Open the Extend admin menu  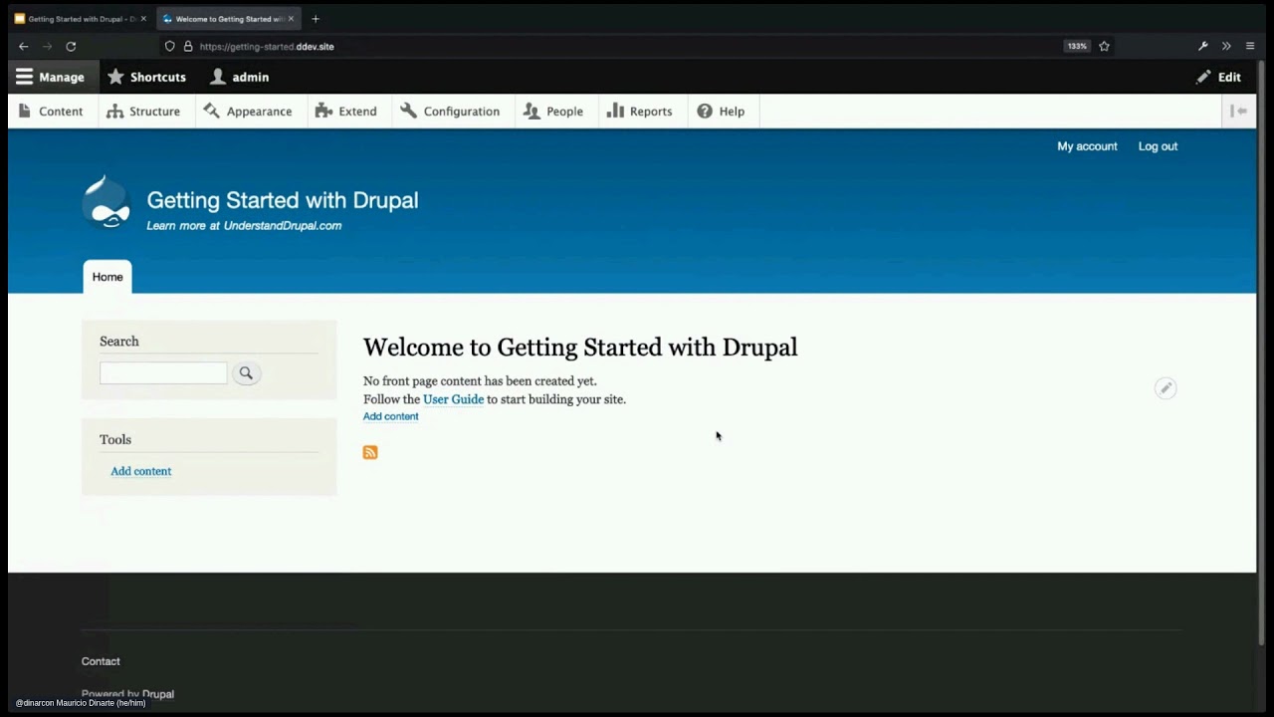point(345,112)
